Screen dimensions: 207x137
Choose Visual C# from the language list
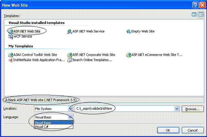click(x=54, y=127)
